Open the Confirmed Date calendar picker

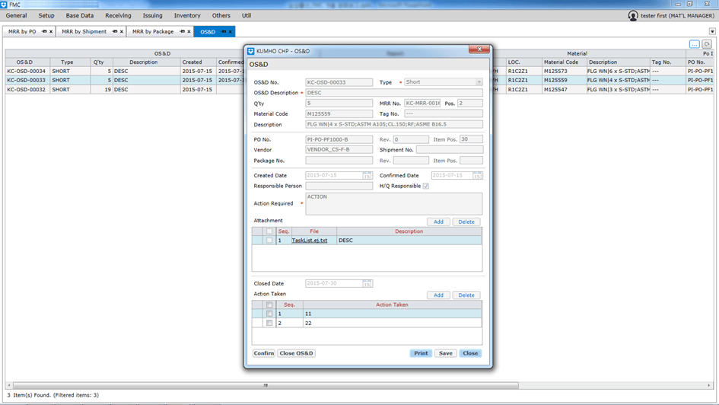pos(477,176)
